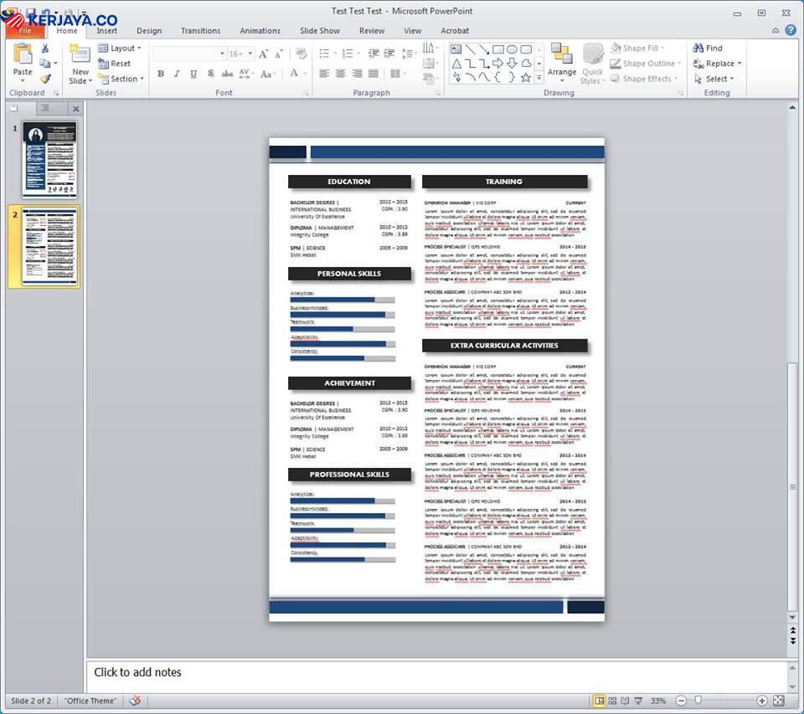804x714 pixels.
Task: Open Paragraph dialog box launcher
Action: point(438,93)
